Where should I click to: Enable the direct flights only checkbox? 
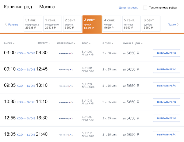(145, 7)
